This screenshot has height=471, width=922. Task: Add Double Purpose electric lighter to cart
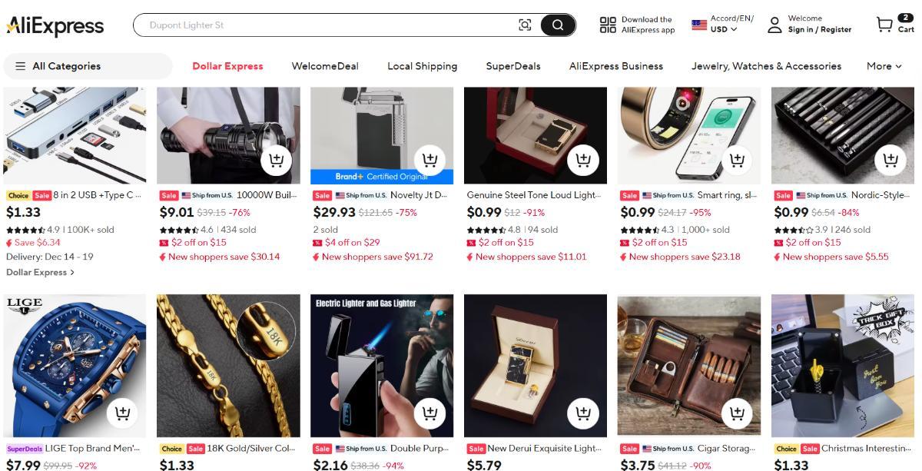coord(429,413)
